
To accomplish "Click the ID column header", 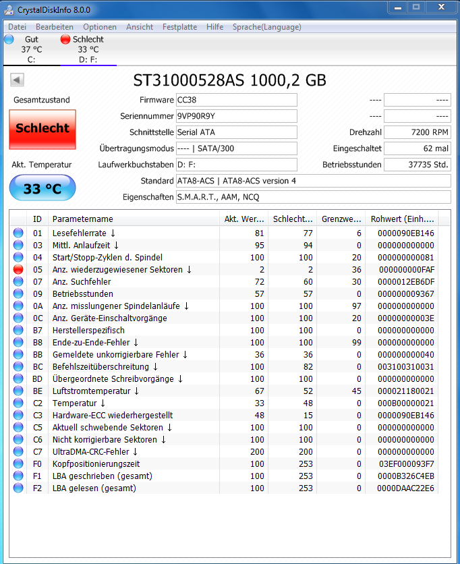I will [37, 219].
